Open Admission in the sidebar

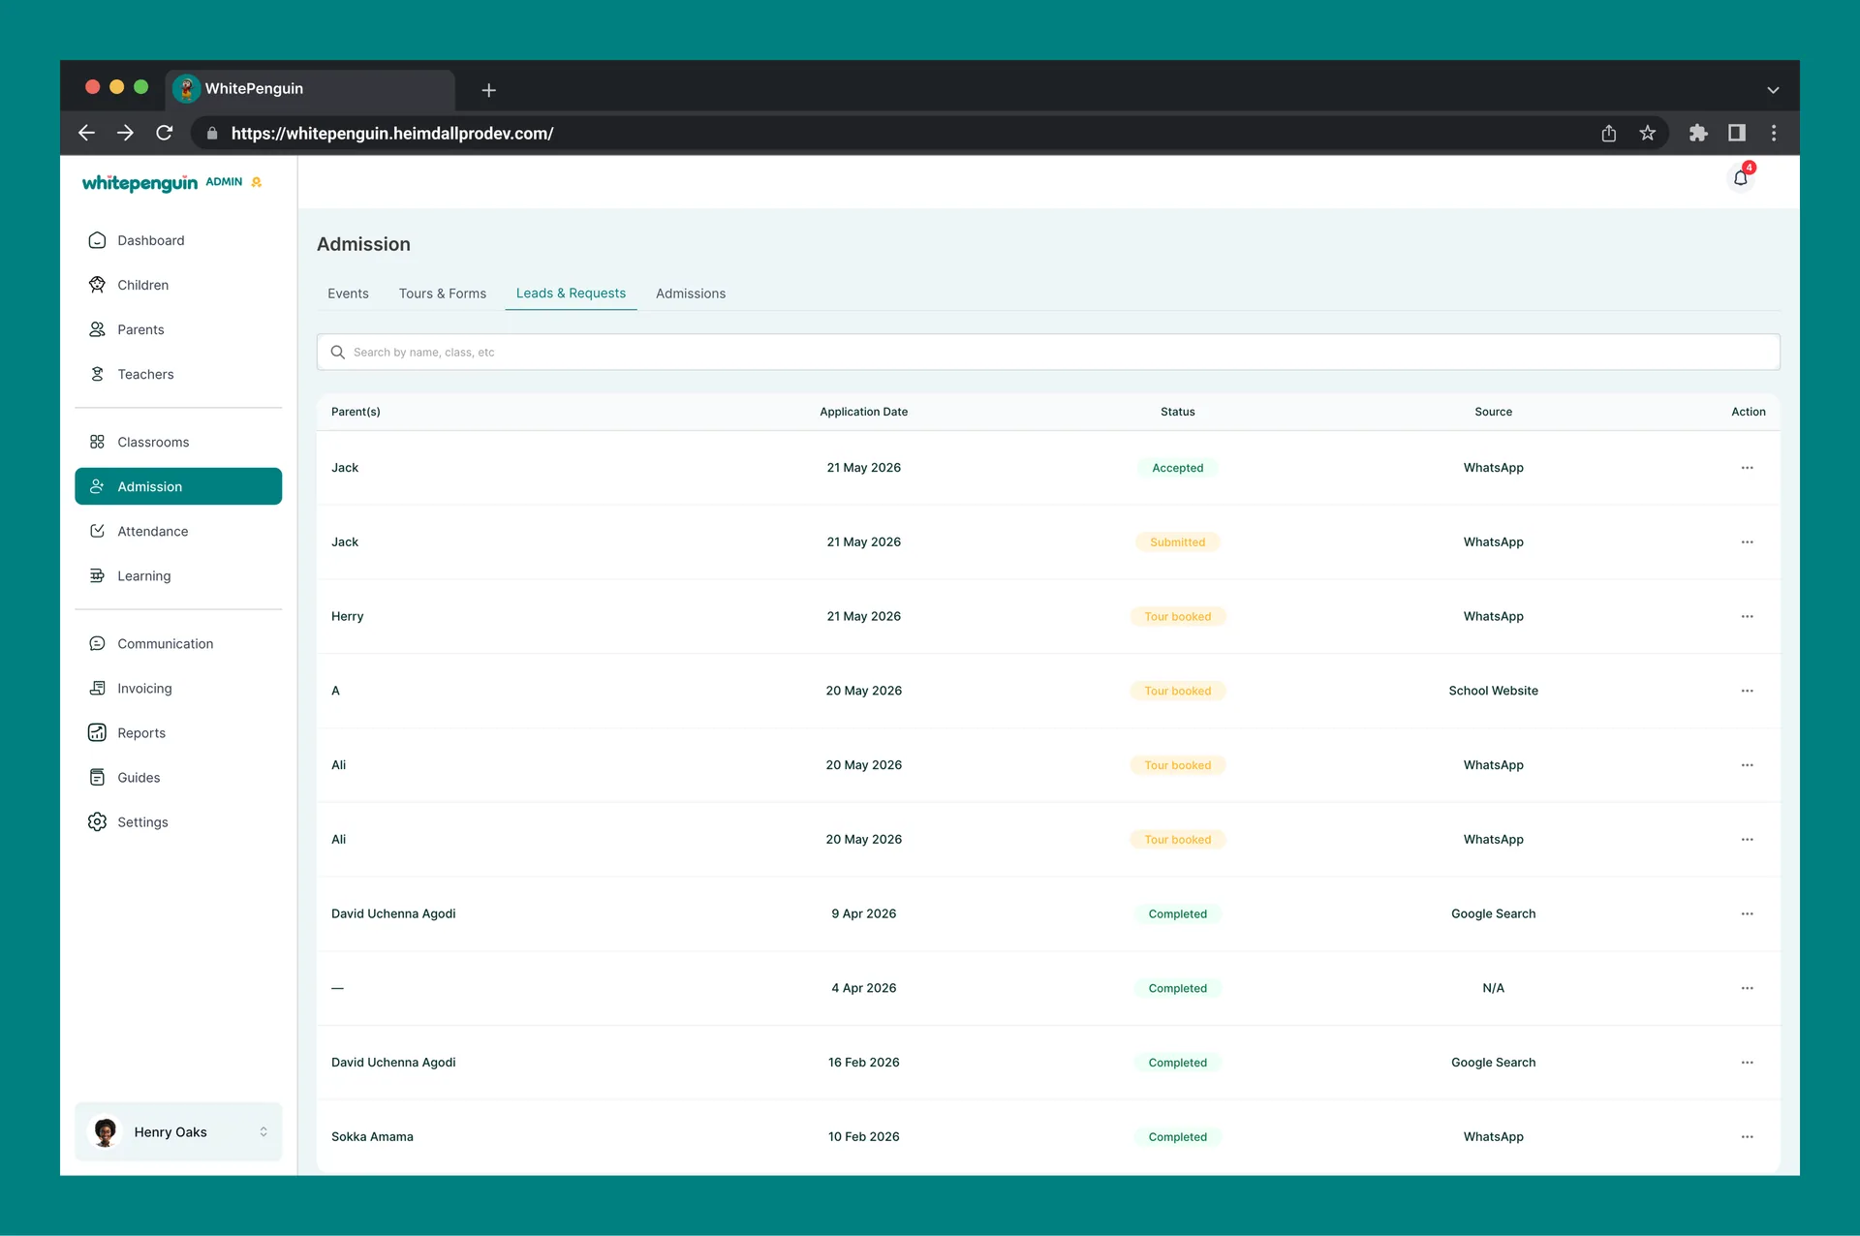[x=178, y=486]
